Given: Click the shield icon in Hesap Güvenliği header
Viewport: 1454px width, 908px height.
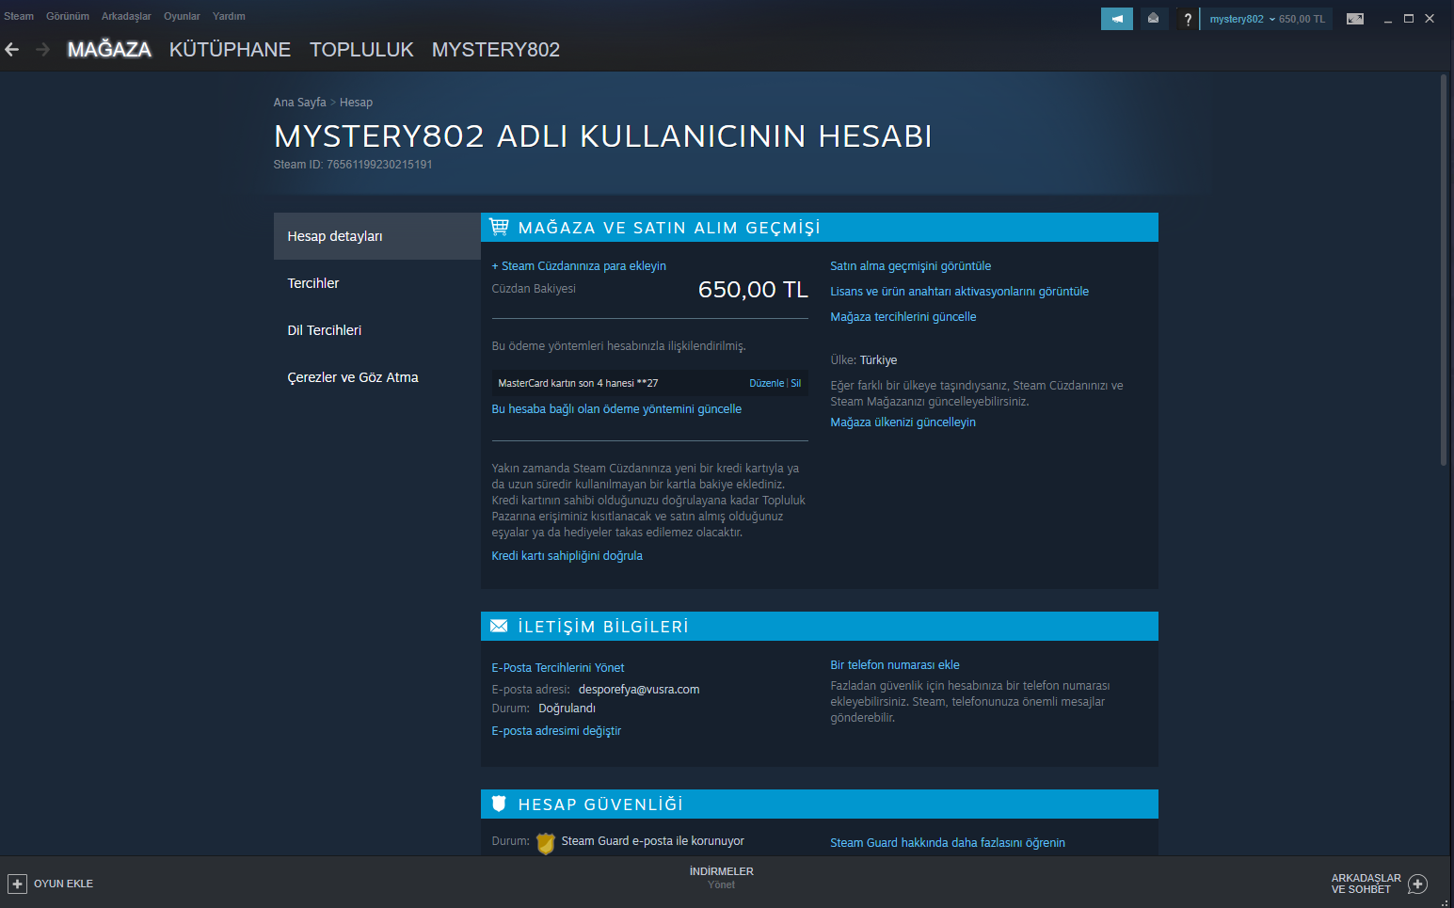Looking at the screenshot, I should pyautogui.click(x=499, y=804).
